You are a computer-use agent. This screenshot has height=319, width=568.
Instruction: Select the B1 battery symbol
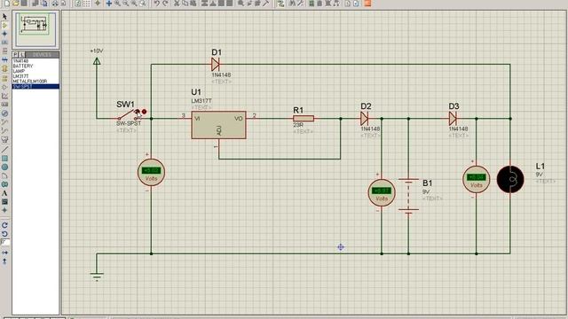click(x=408, y=195)
